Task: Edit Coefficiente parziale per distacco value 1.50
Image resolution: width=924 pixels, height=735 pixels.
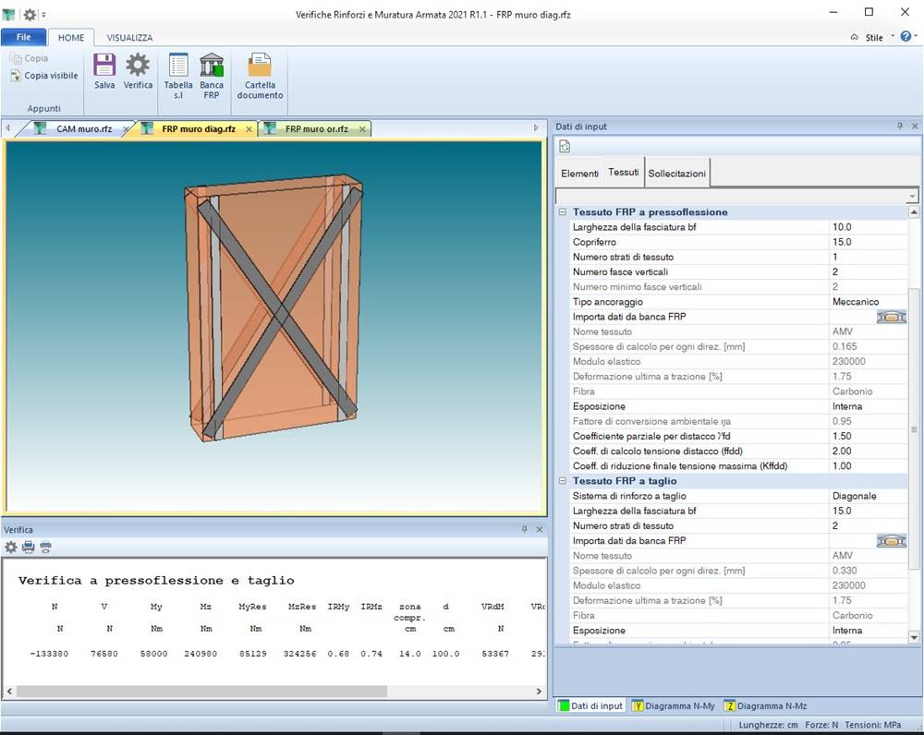Action: pos(868,436)
